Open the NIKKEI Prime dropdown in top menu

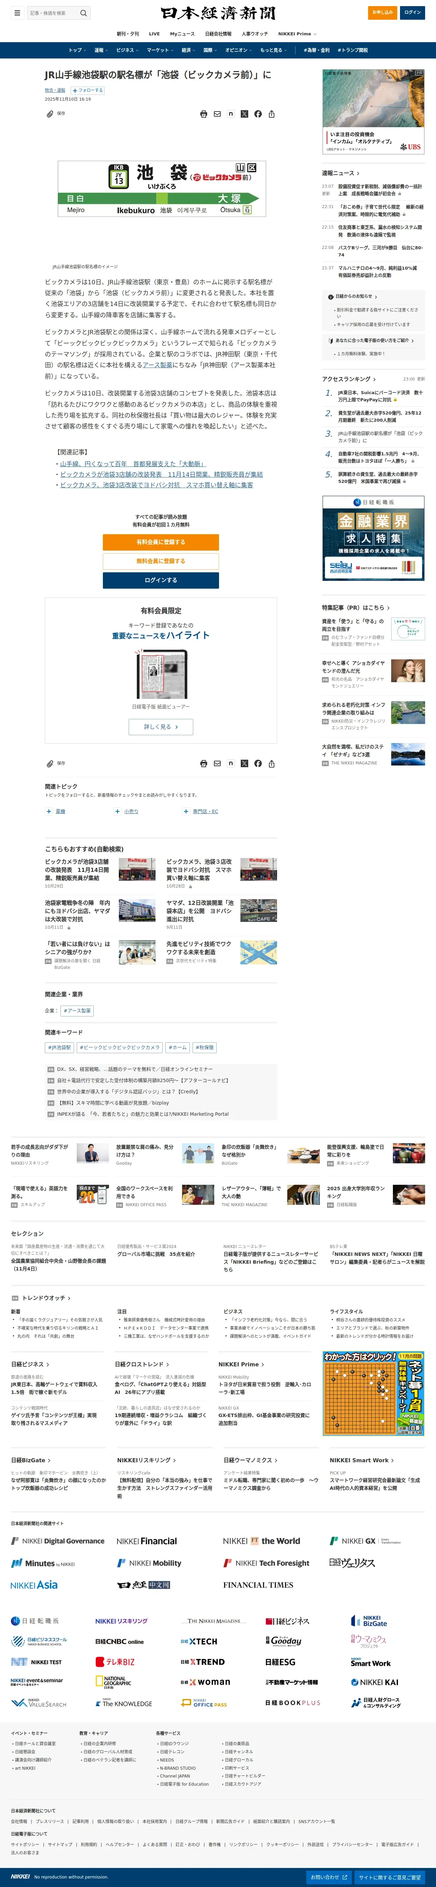click(x=297, y=34)
